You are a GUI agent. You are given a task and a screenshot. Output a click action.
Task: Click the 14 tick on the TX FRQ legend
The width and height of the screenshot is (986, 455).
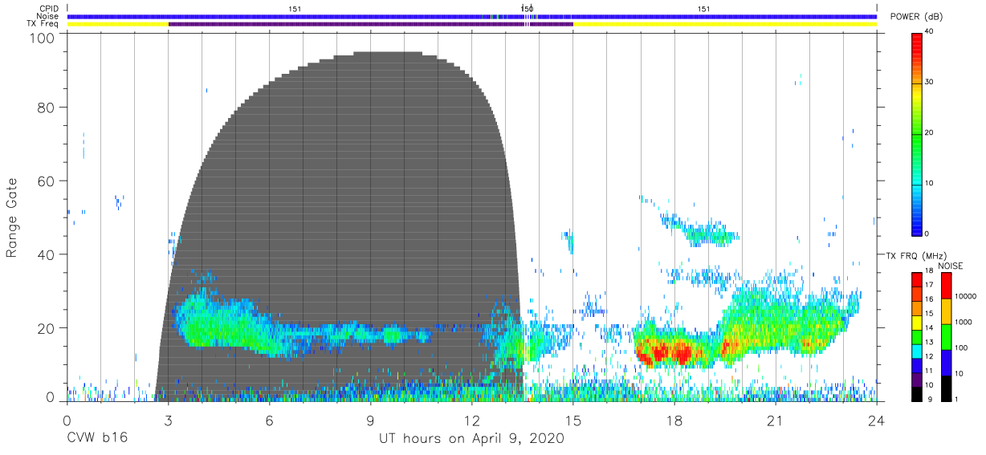pyautogui.click(x=929, y=327)
